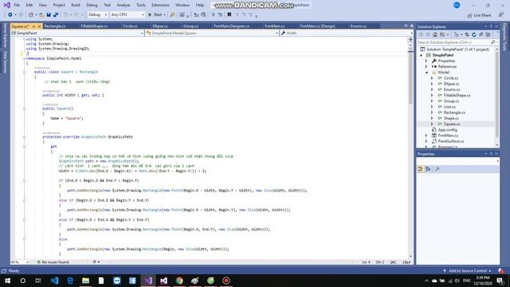Screen dimensions: 510x287
Task: Click the search magnifier in Solution Explorer
Action: click(x=493, y=42)
